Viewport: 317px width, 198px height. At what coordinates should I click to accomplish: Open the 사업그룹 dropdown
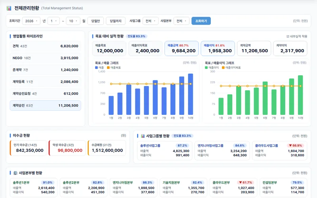click(x=151, y=21)
